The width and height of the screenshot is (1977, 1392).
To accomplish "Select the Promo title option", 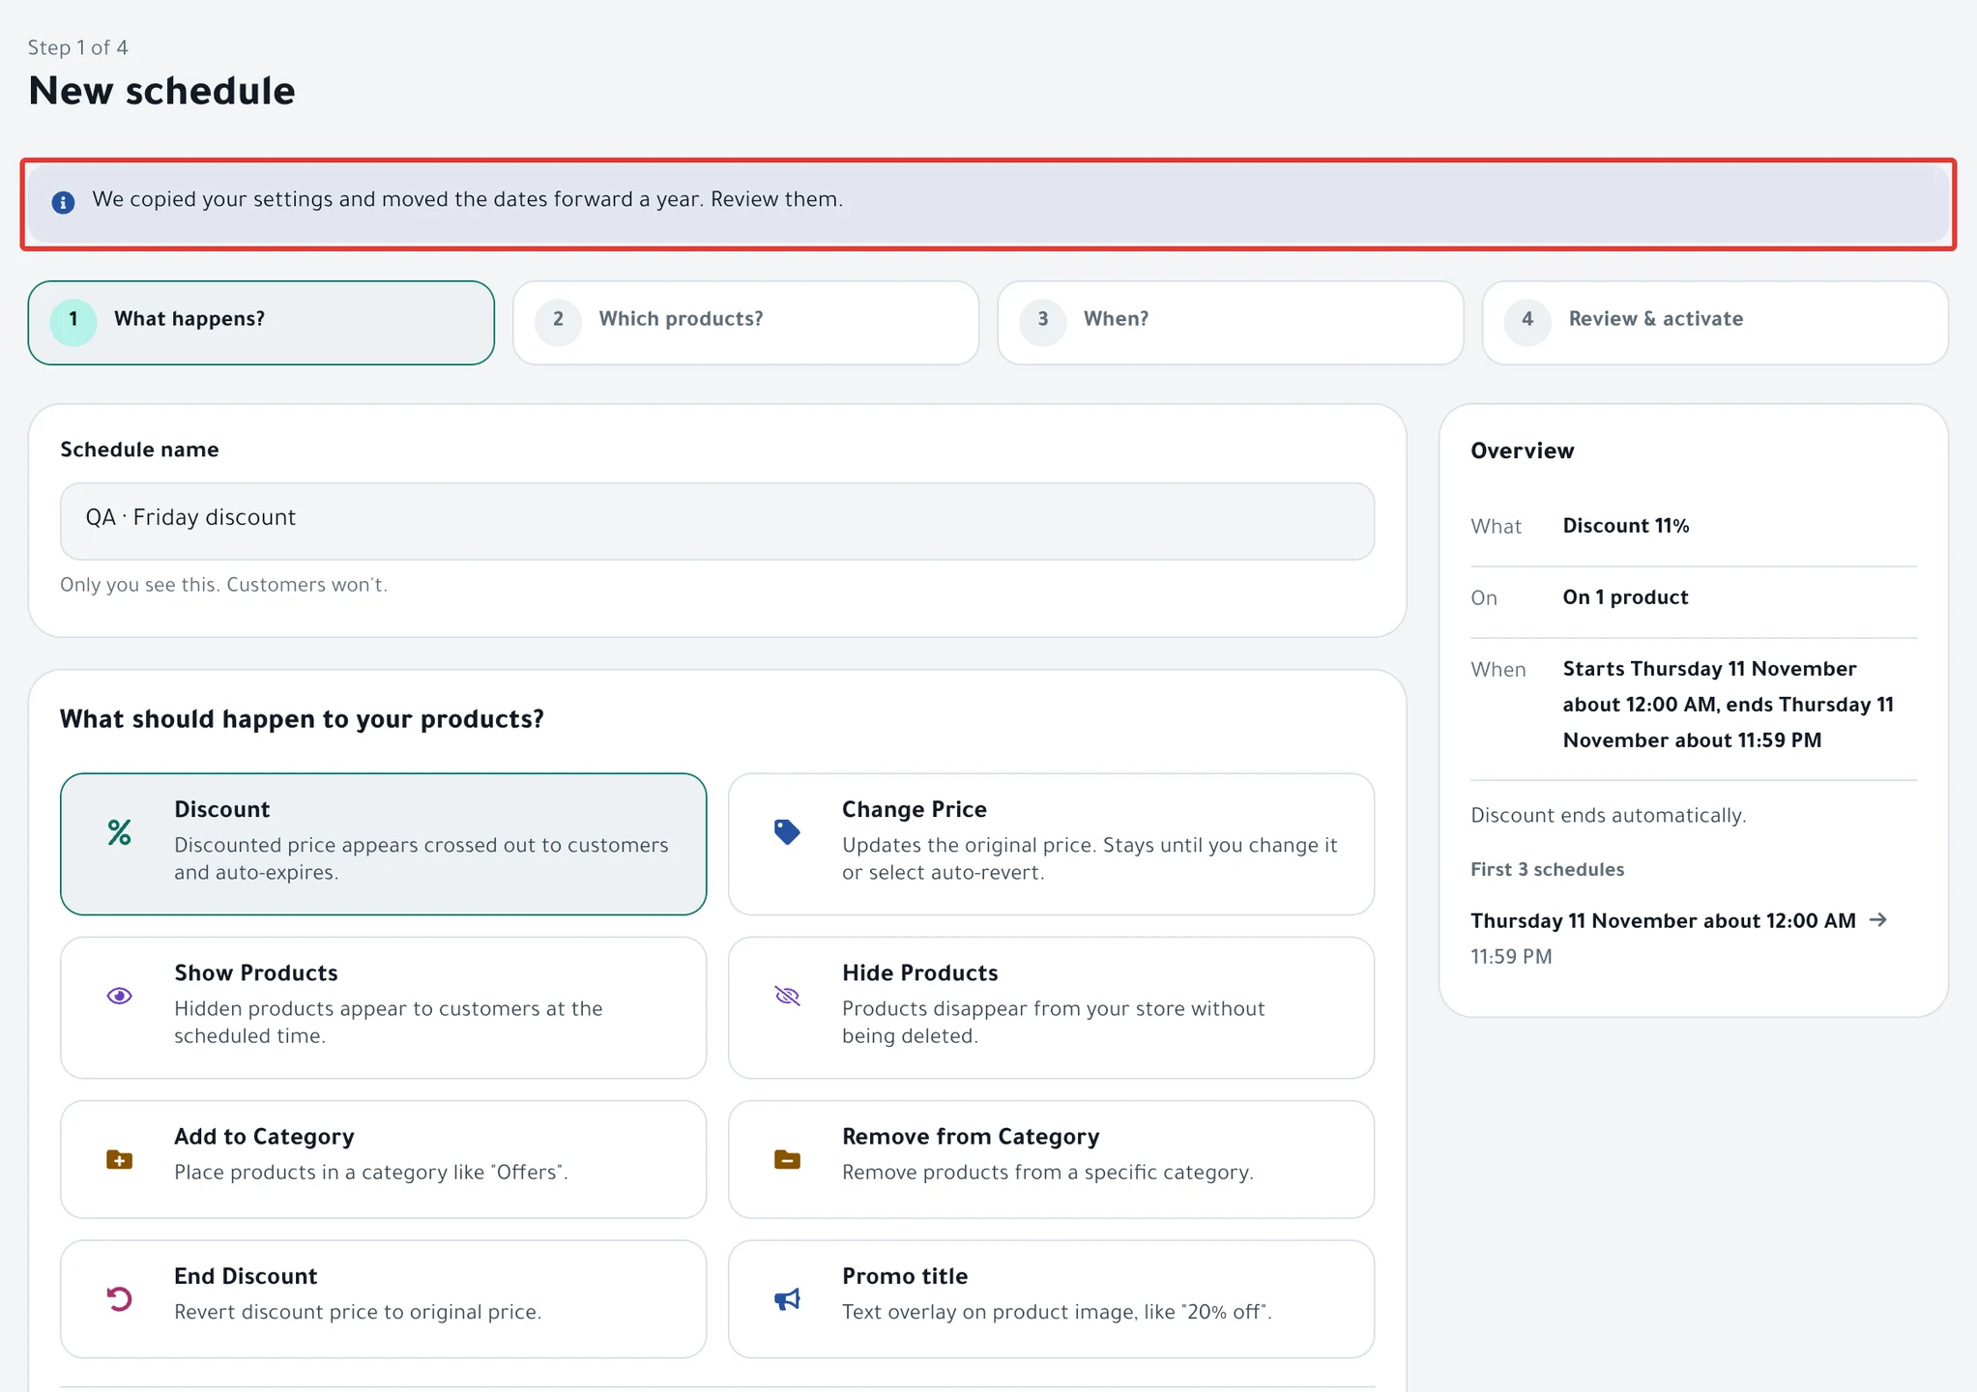I will [1051, 1298].
